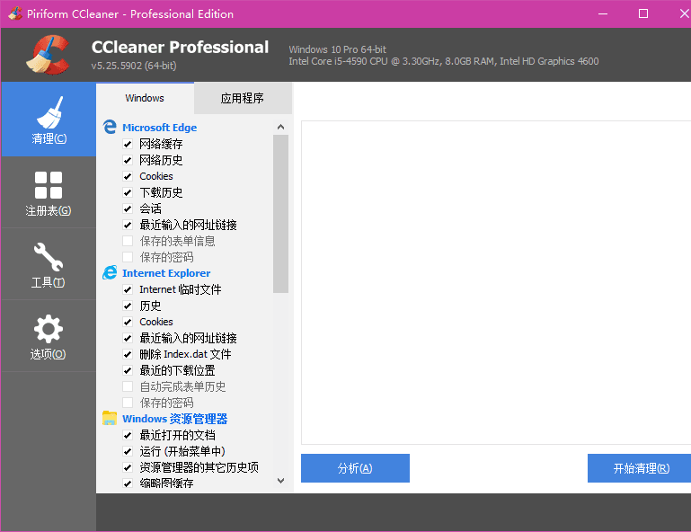
Task: Collapse the Internet Explorer section header
Action: click(166, 273)
